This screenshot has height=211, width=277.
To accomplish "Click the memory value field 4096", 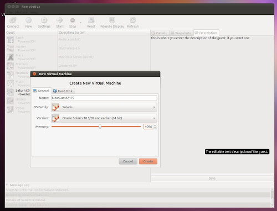I will (x=148, y=126).
